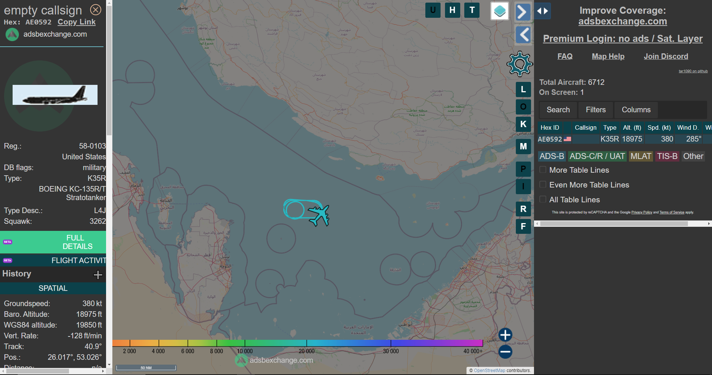The image size is (712, 375).
Task: Select the AE0592 row in aircraft table
Action: pos(624,139)
